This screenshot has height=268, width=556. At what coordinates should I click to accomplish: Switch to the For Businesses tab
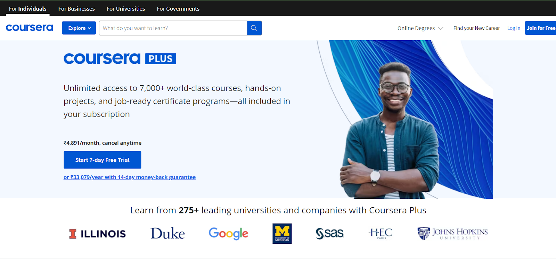[76, 9]
